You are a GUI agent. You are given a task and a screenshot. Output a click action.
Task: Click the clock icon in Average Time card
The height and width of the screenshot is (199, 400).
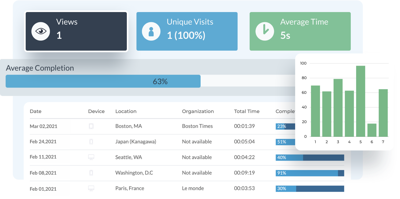pyautogui.click(x=265, y=31)
